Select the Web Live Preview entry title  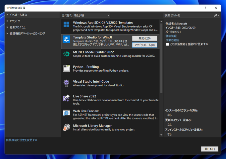pos(86,111)
